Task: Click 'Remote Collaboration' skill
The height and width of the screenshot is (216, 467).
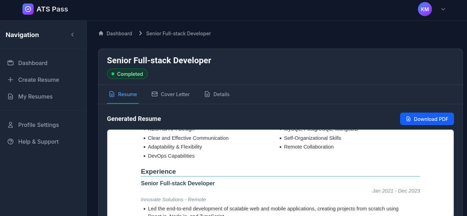Action: pyautogui.click(x=309, y=147)
